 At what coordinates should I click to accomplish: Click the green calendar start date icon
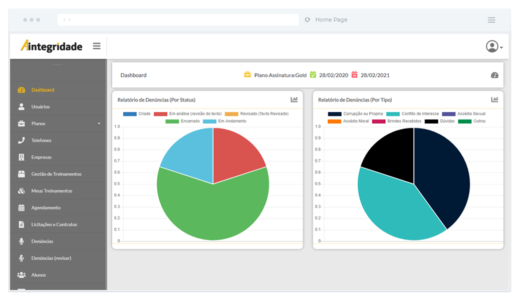[313, 74]
